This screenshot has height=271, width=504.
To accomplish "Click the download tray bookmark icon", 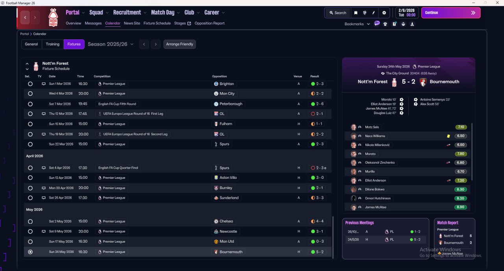I will [412, 24].
